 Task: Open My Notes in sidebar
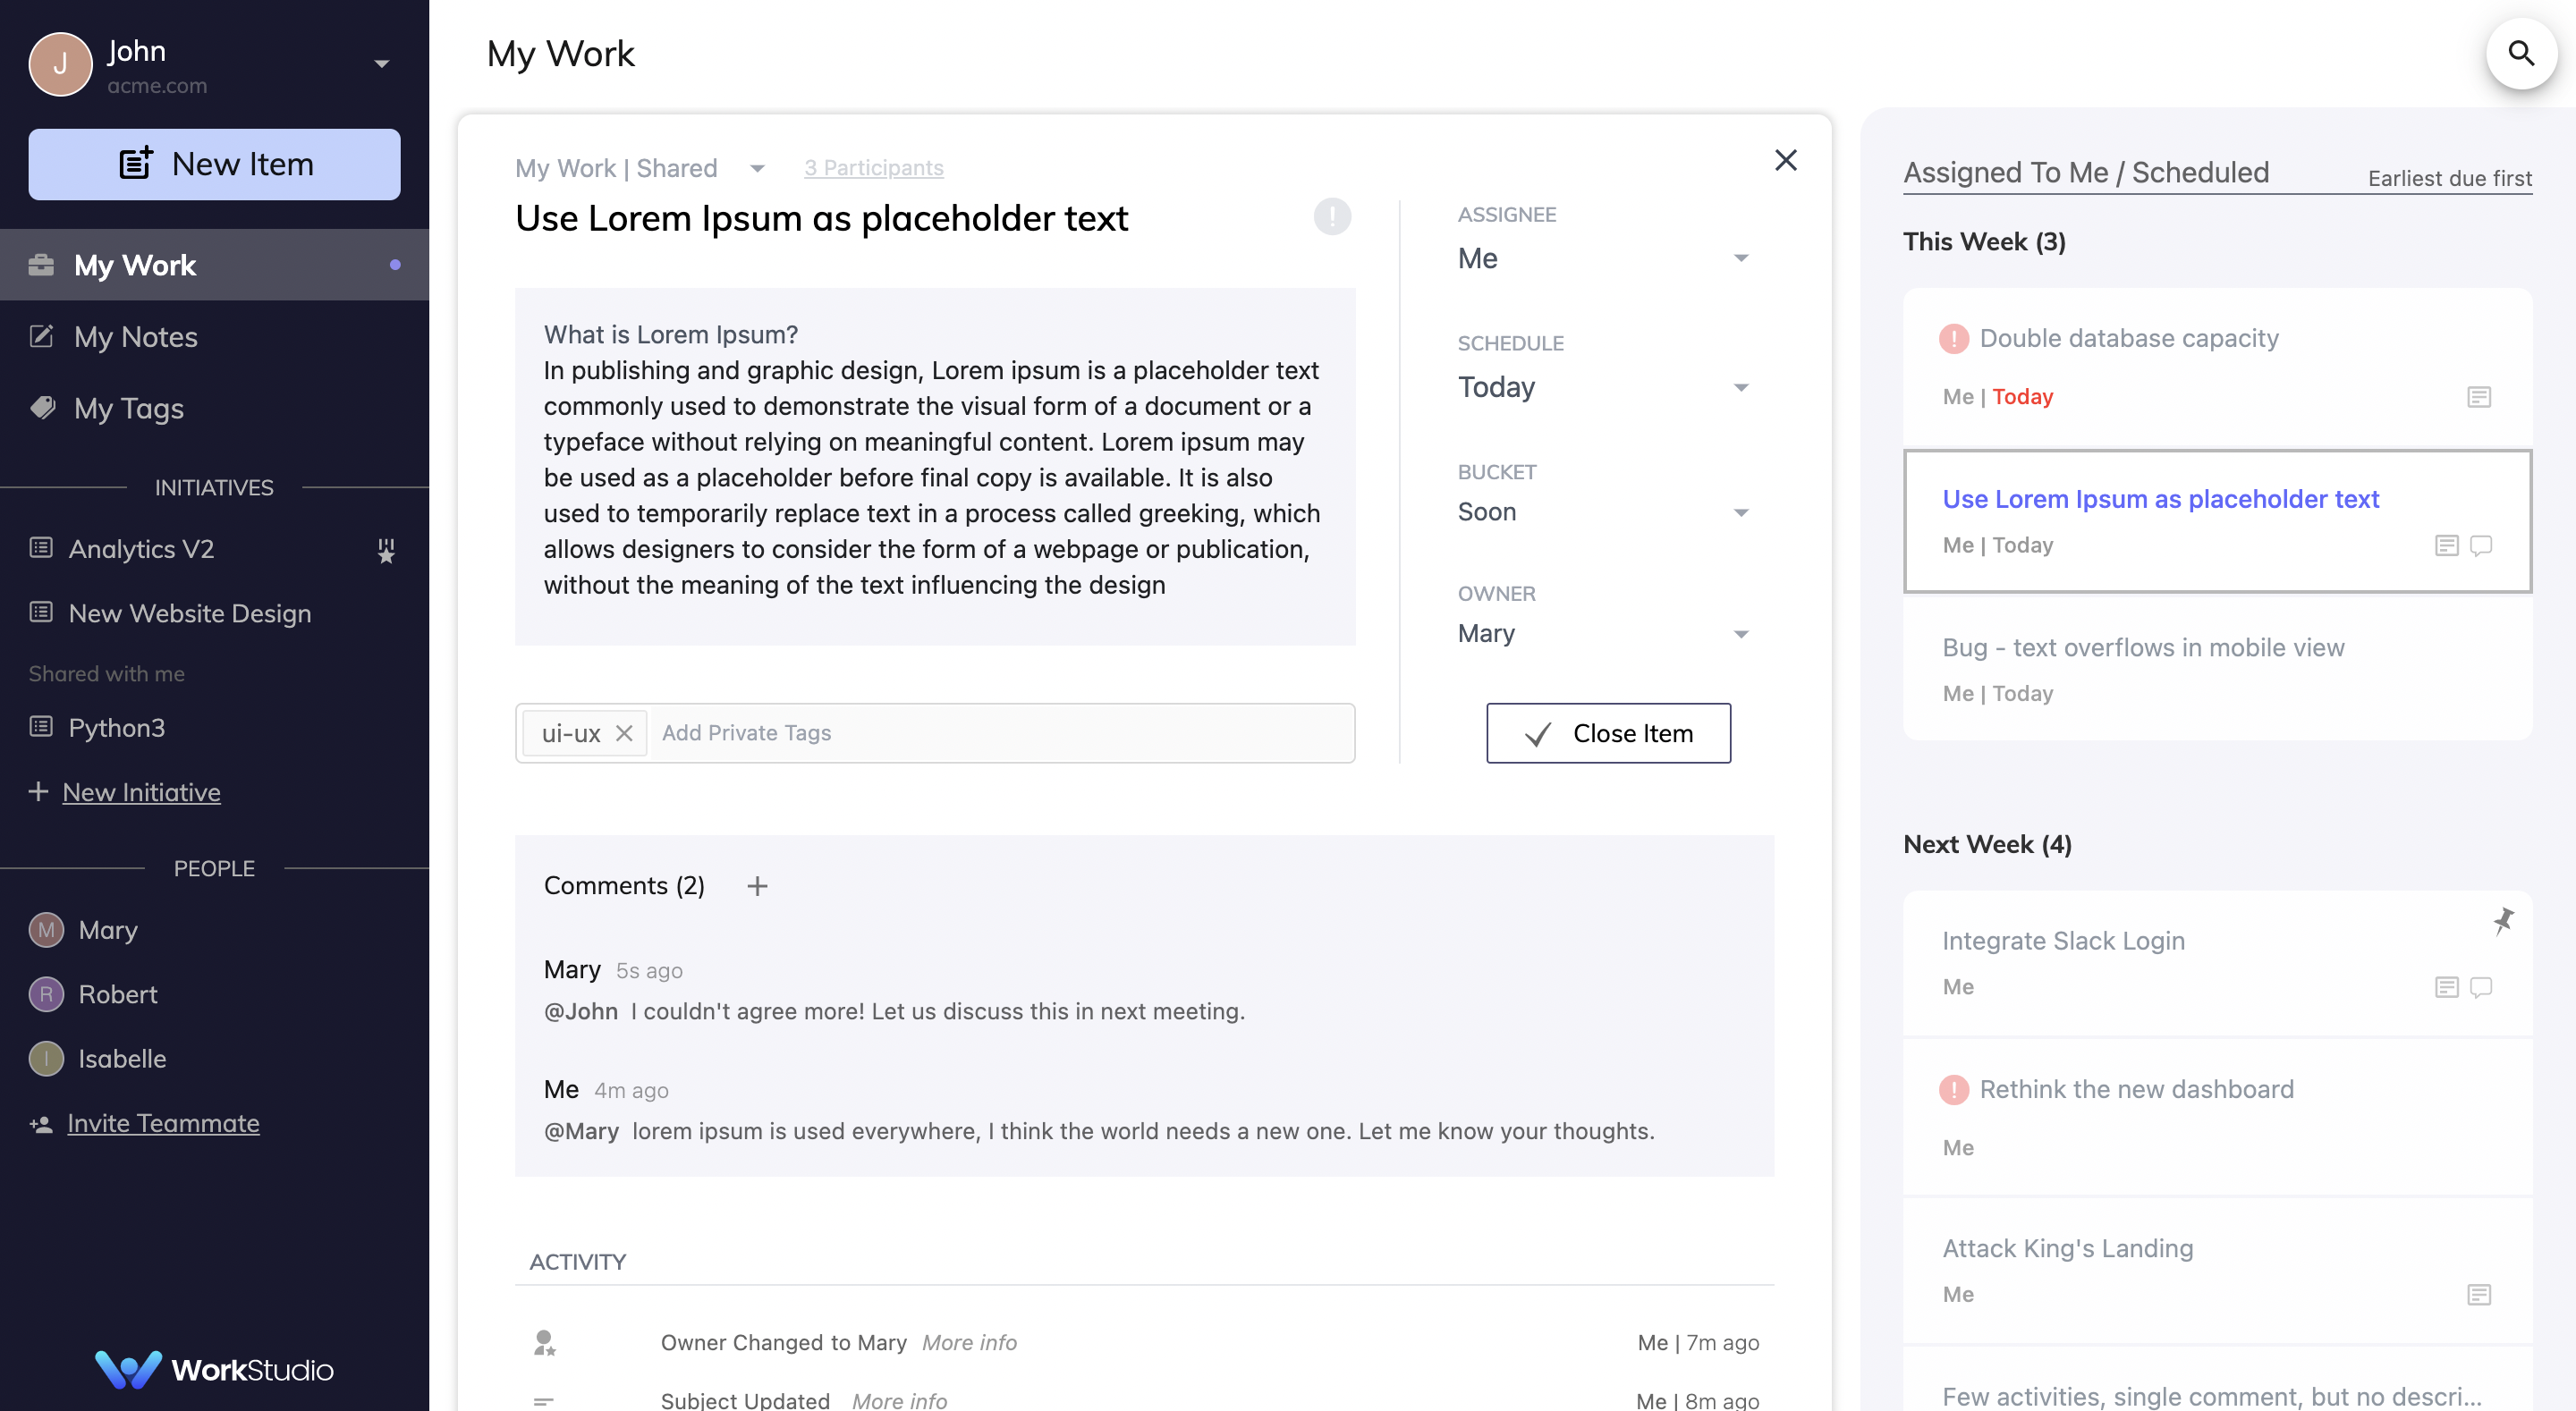[136, 337]
